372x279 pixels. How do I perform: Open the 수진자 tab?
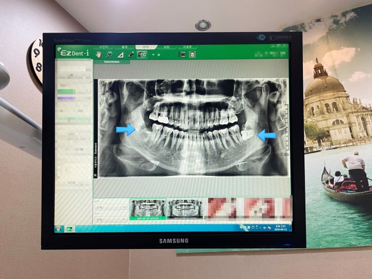tap(104, 47)
